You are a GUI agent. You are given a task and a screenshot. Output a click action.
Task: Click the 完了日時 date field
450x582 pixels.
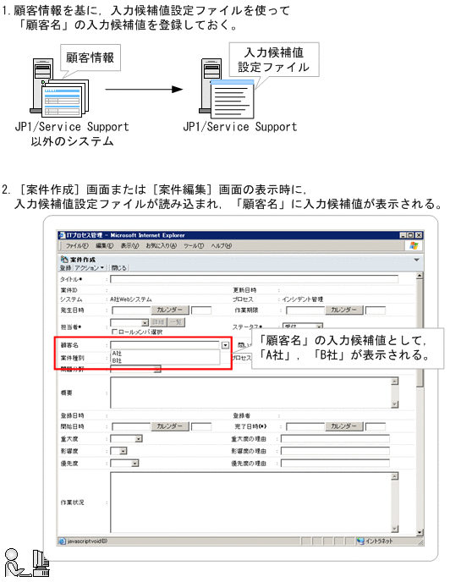coord(305,426)
